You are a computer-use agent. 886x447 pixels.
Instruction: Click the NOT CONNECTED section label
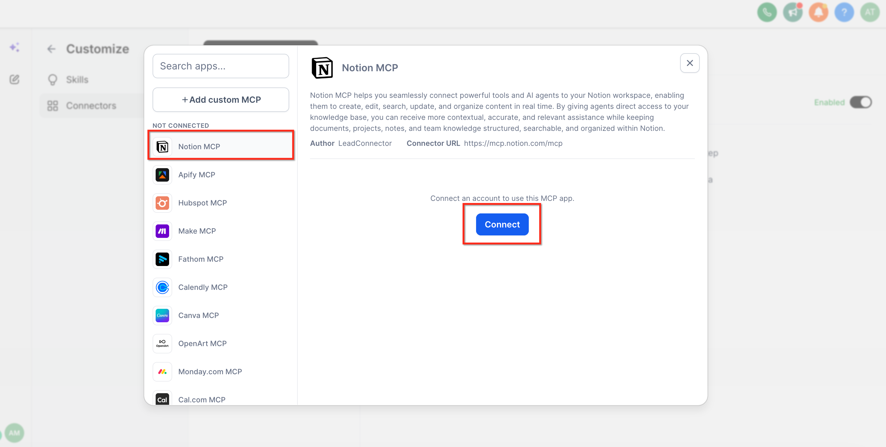[180, 126]
